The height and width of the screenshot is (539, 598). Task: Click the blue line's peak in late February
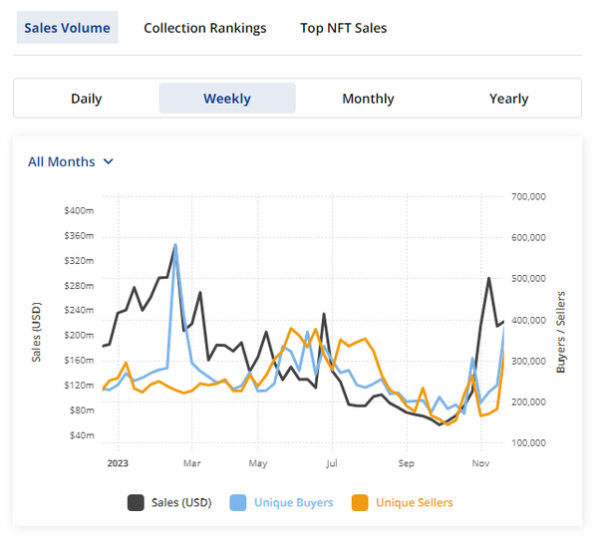175,244
